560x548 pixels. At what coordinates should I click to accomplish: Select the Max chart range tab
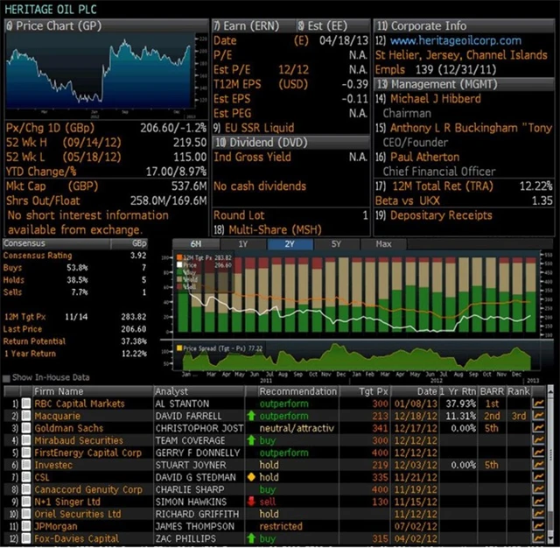tap(383, 244)
